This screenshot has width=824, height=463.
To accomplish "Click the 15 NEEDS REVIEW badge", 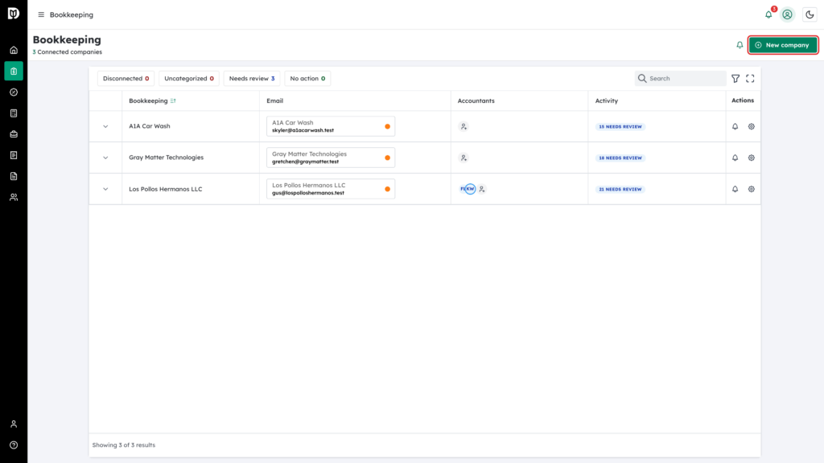I will pyautogui.click(x=620, y=126).
